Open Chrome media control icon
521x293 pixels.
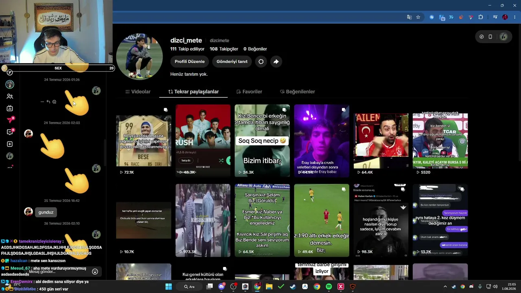pyautogui.click(x=495, y=17)
